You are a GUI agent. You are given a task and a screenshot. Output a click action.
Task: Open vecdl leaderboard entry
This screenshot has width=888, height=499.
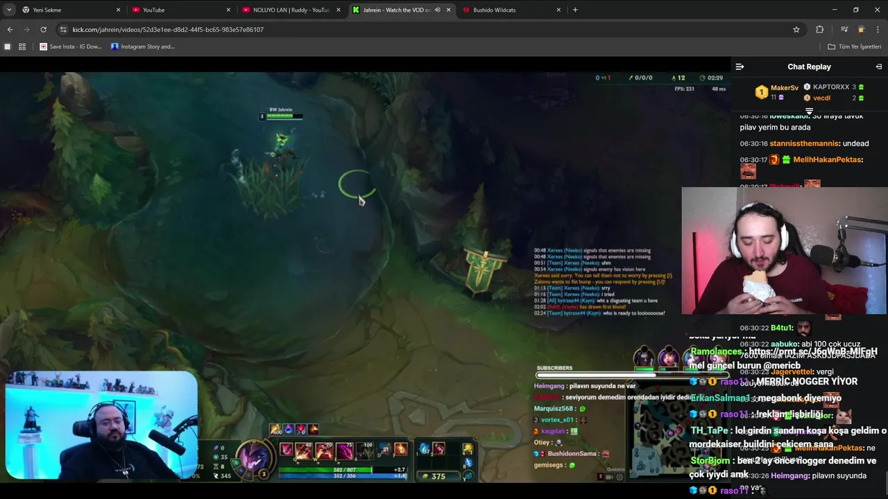click(821, 98)
